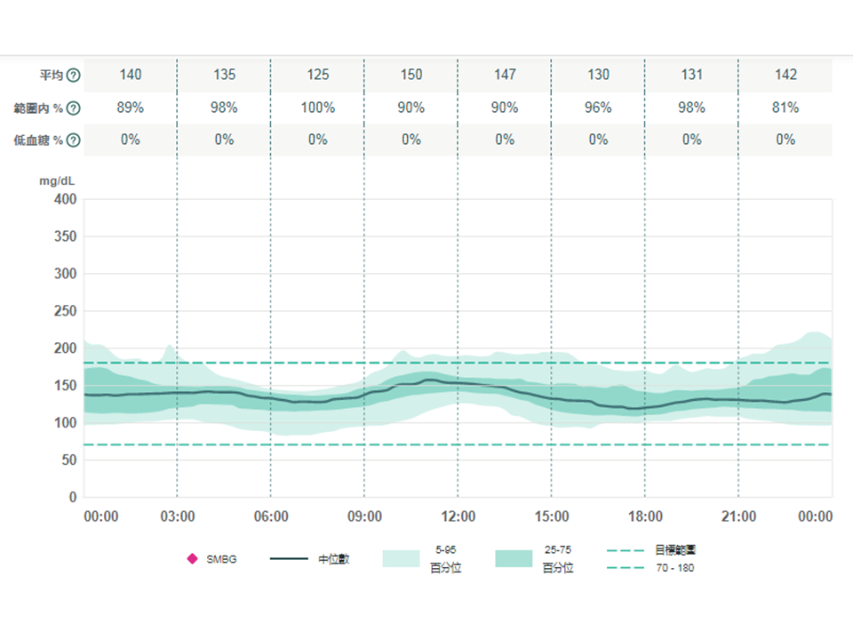Click the help icon beside 範圍內 %
The height and width of the screenshot is (640, 853).
[x=74, y=108]
